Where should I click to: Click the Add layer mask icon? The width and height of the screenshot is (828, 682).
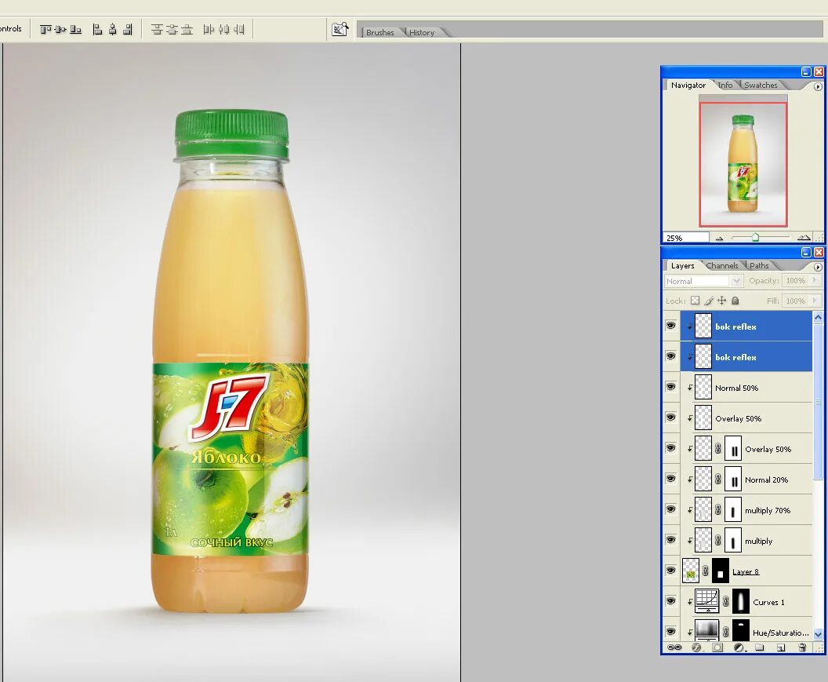(717, 647)
